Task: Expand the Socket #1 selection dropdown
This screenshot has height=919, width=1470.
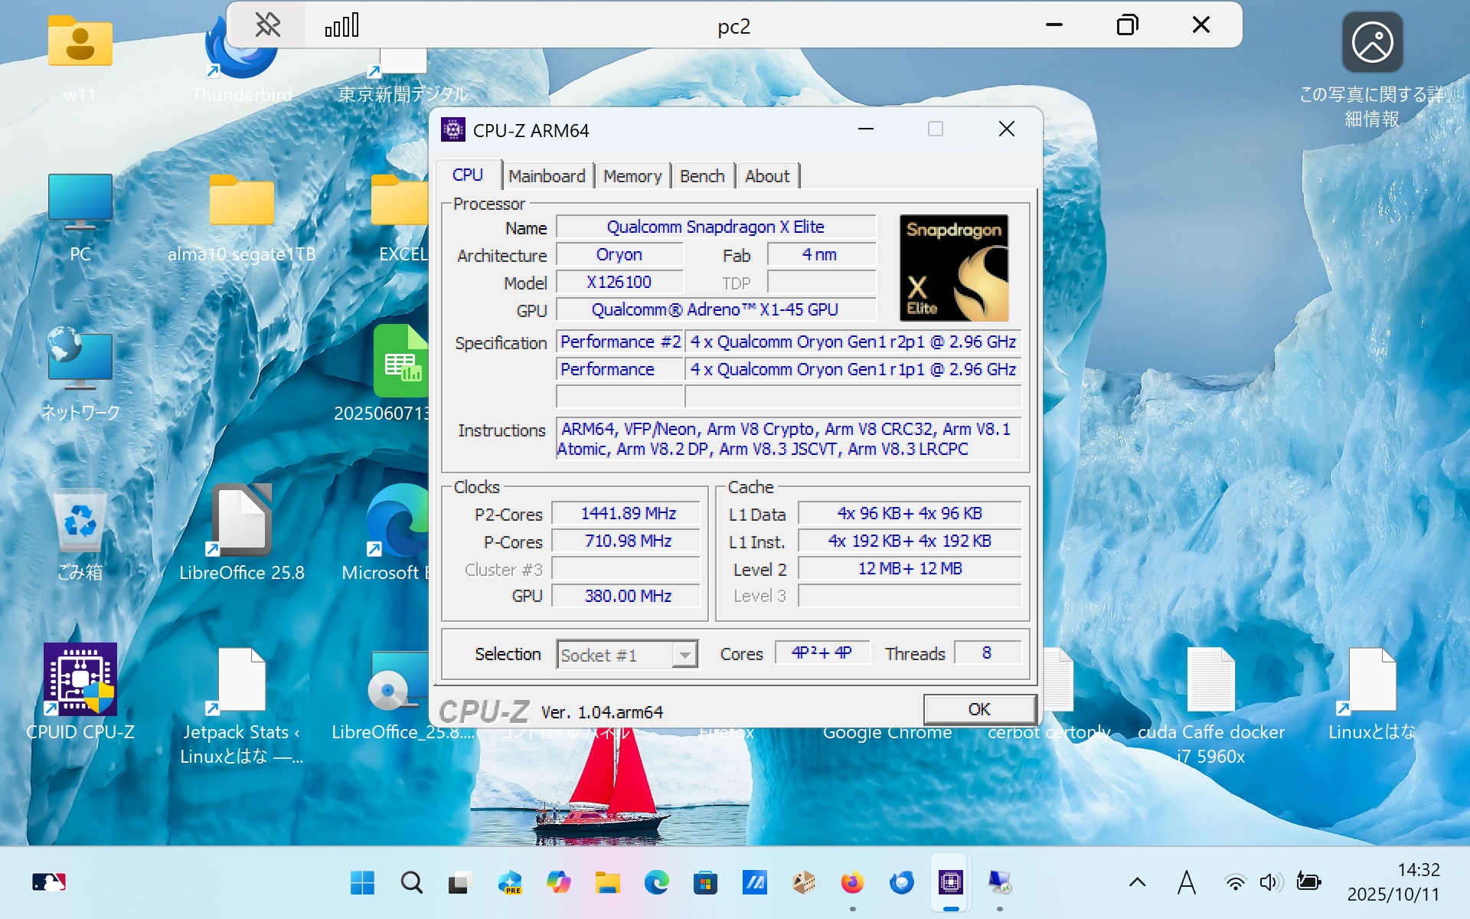Action: click(x=684, y=655)
